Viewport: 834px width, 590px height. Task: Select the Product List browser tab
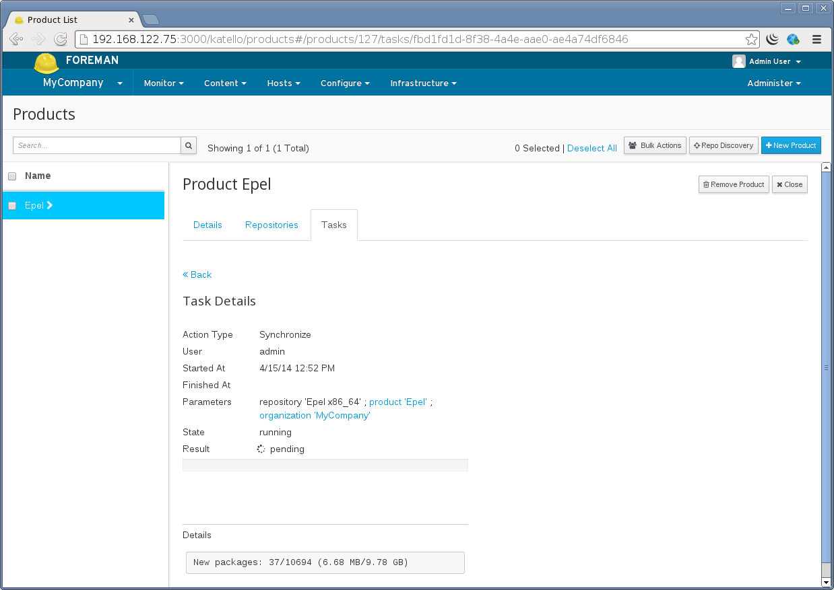tap(73, 20)
